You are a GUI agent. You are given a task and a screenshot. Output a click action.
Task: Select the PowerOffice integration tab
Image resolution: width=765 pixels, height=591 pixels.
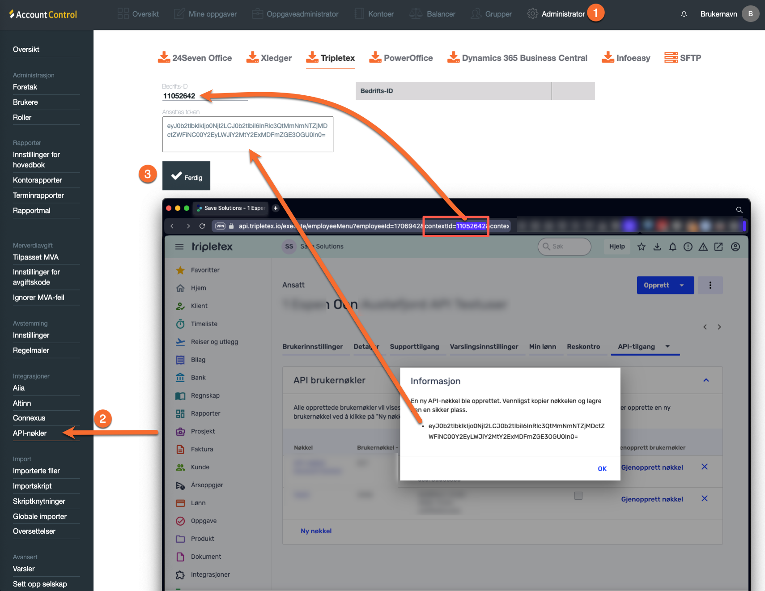point(401,58)
